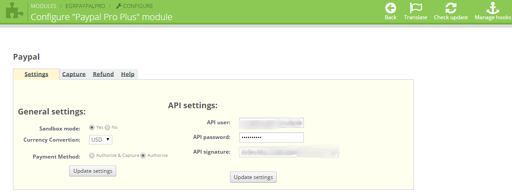Expand the USD currency dropdown
Viewport: 512px width, 196px height.
tap(101, 139)
